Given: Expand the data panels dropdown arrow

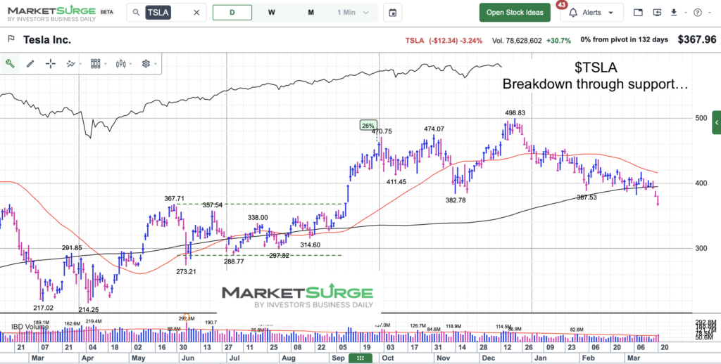Looking at the screenshot, I should click(106, 64).
